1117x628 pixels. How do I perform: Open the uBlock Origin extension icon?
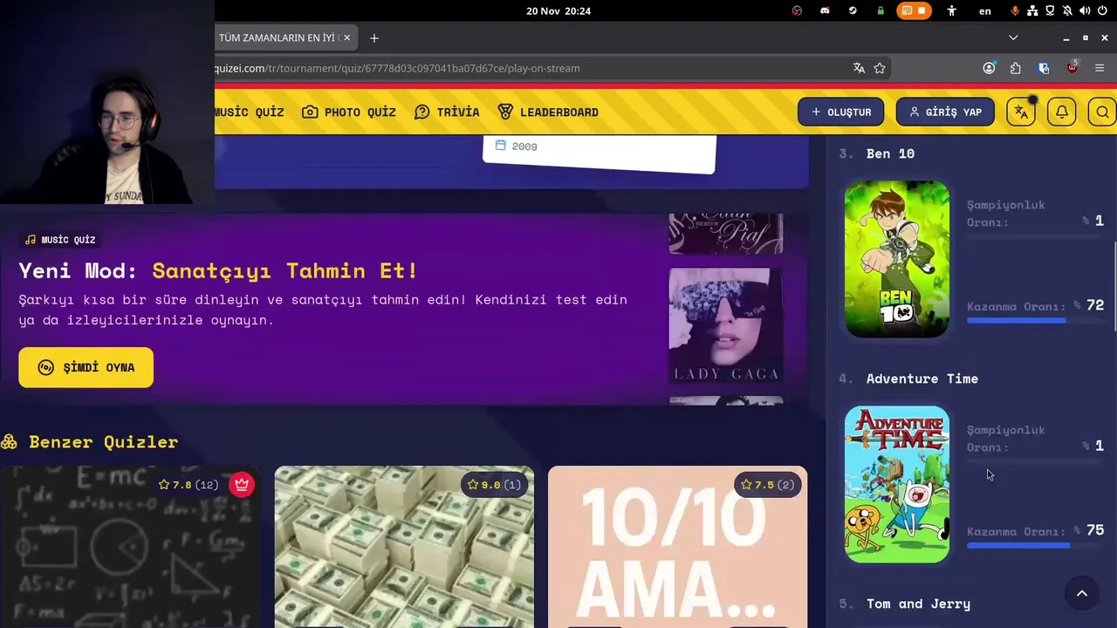[x=1072, y=68]
